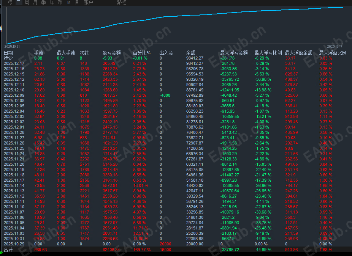Screen dimensions: 352x256
Task: Select the 2025.12.17 date row
Action: pyautogui.click(x=14, y=64)
